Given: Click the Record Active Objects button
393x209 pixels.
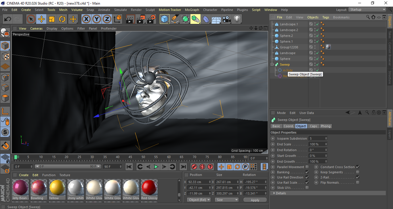Looking at the screenshot, I should 194,167.
